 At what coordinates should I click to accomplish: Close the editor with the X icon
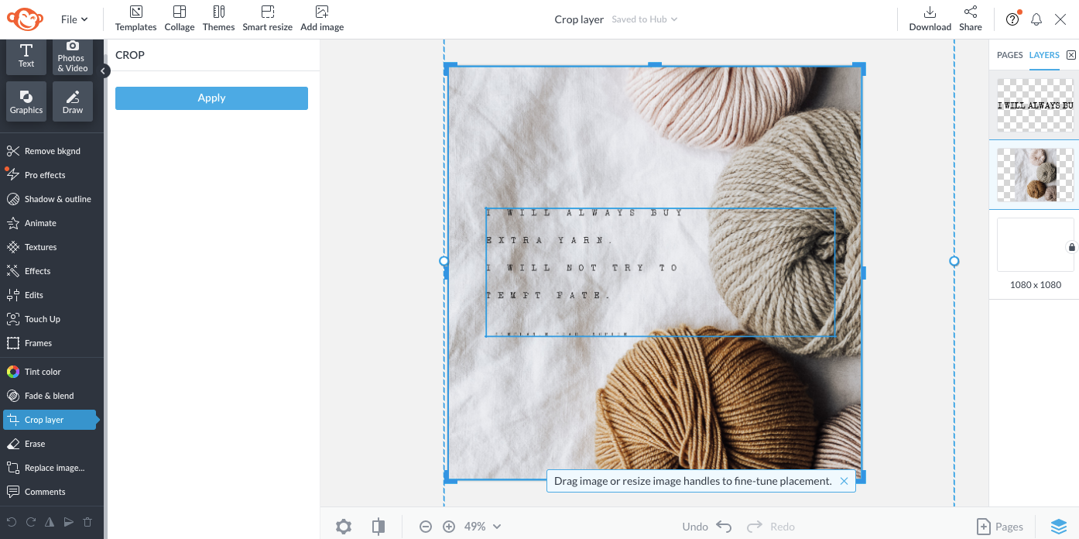pos(1060,19)
